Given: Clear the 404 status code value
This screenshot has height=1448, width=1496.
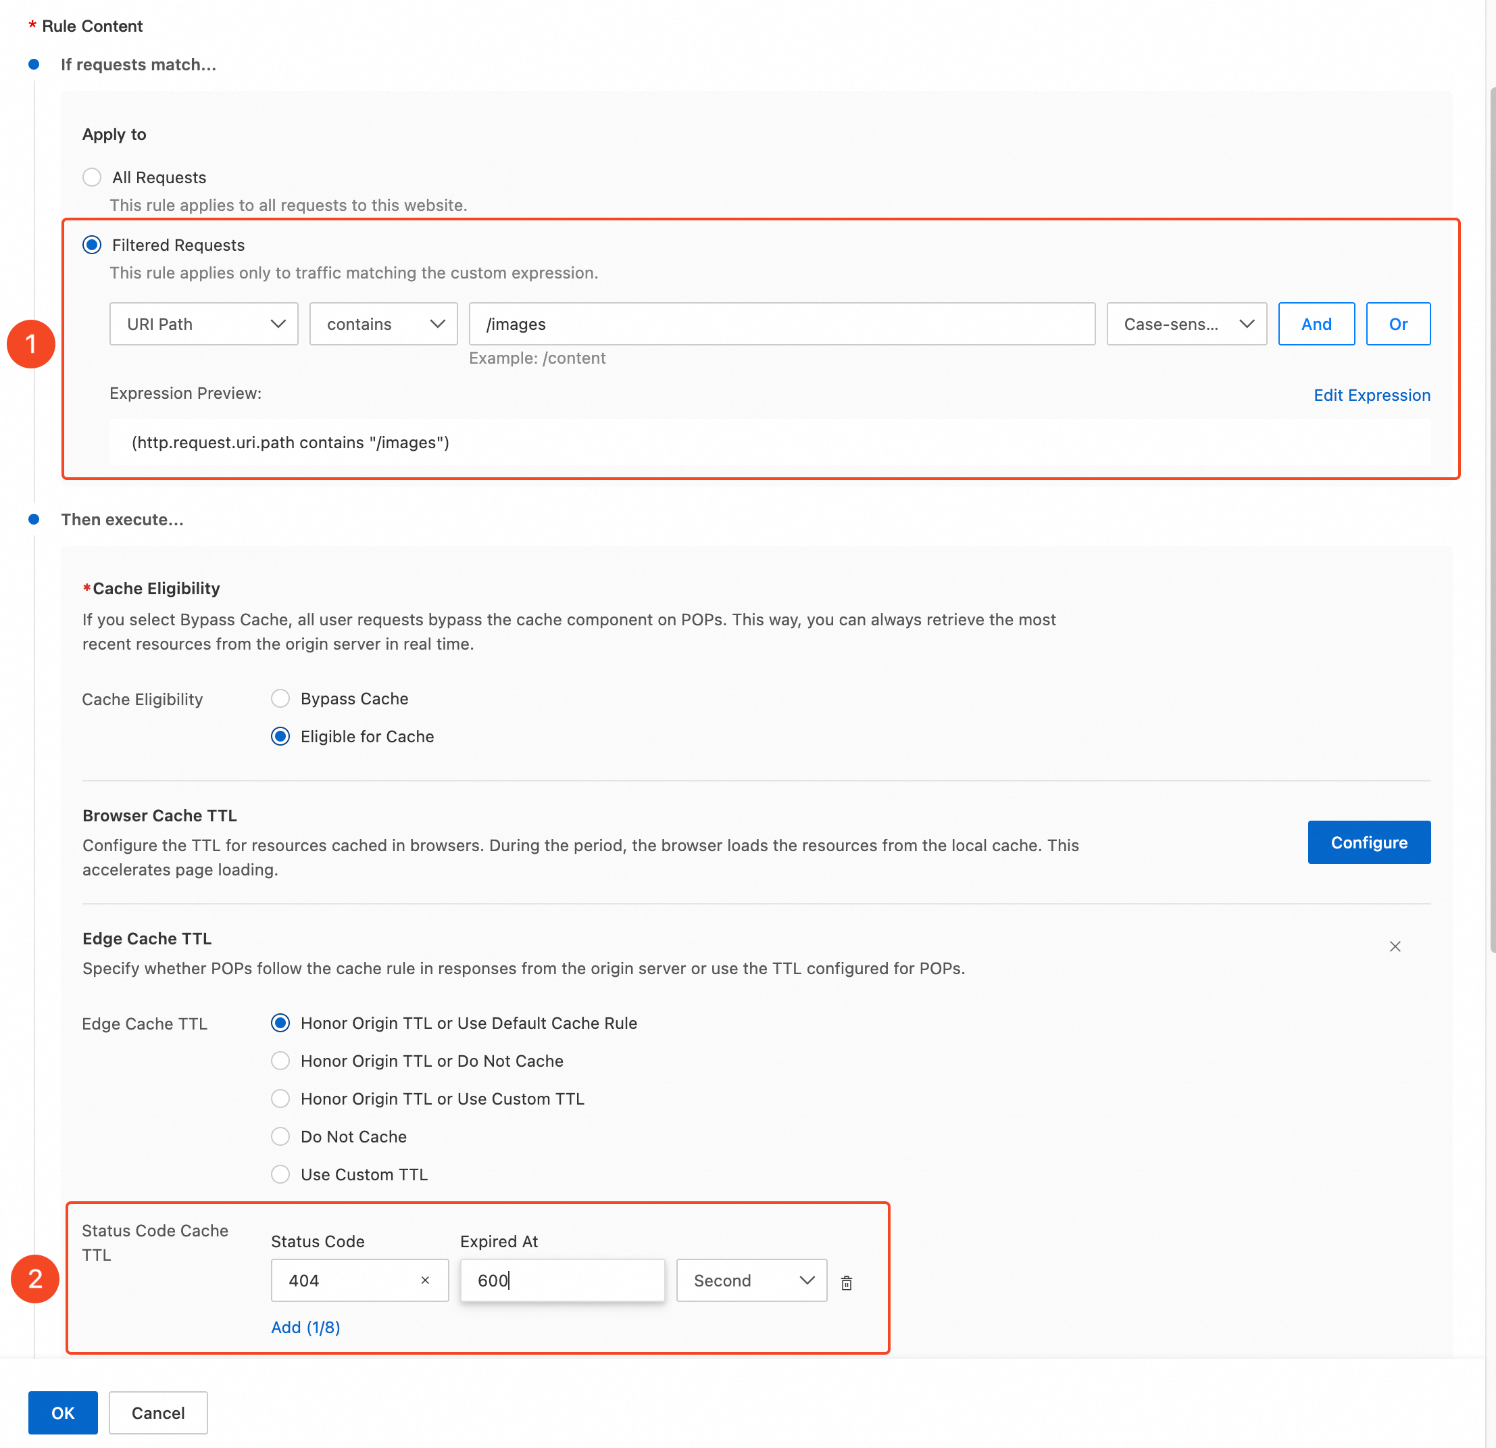Looking at the screenshot, I should pos(425,1280).
